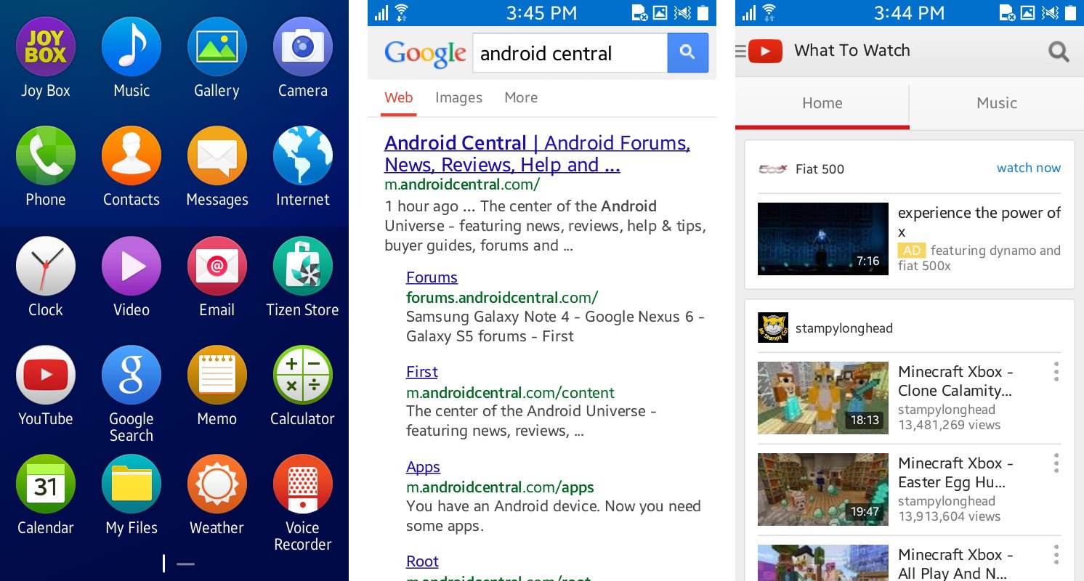Tap the signal bars in YouTube status bar
This screenshot has height=581, width=1084.
750,13
